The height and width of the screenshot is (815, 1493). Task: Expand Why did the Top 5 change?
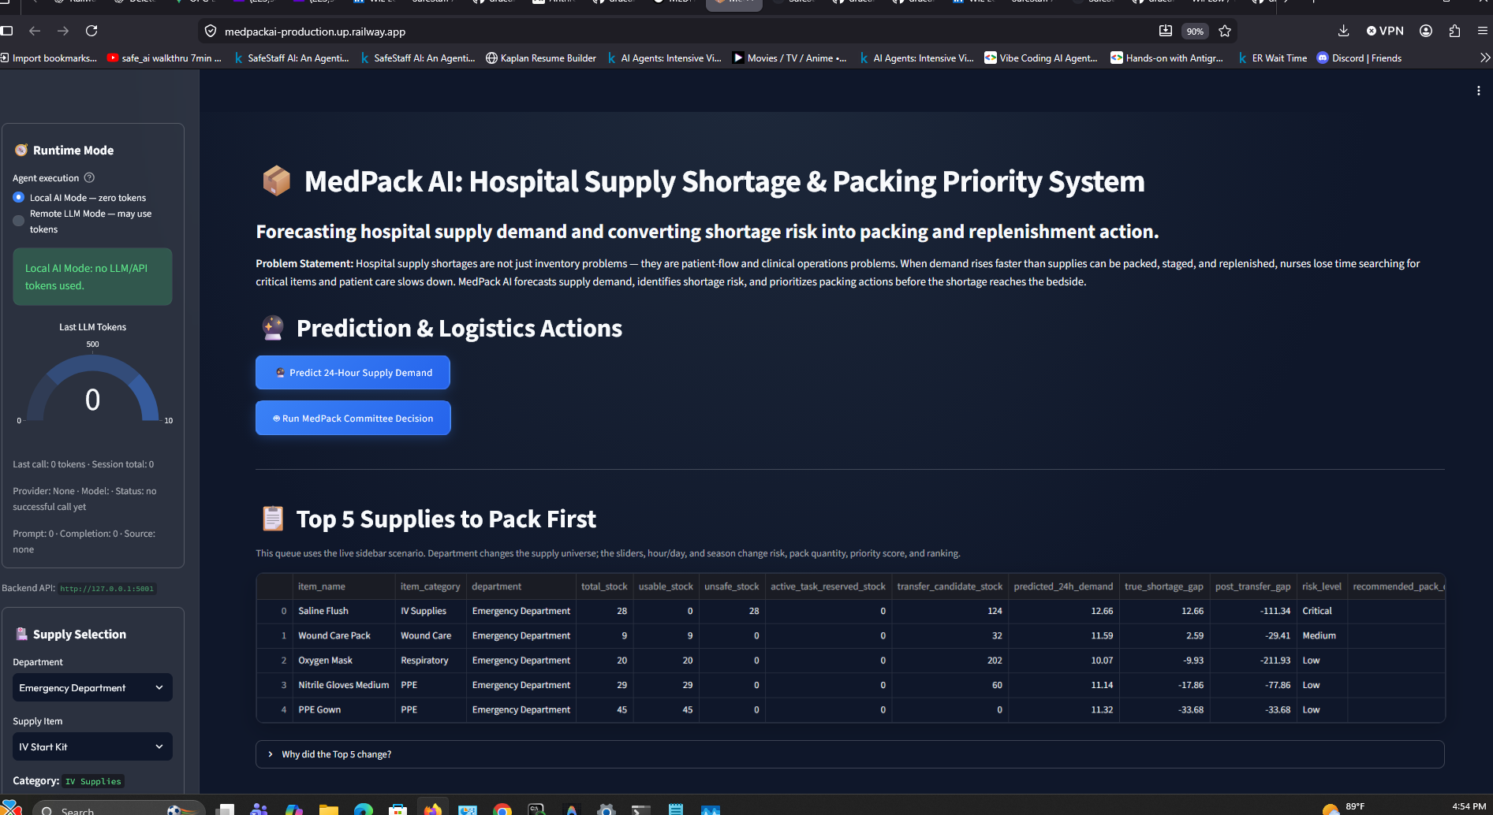849,754
